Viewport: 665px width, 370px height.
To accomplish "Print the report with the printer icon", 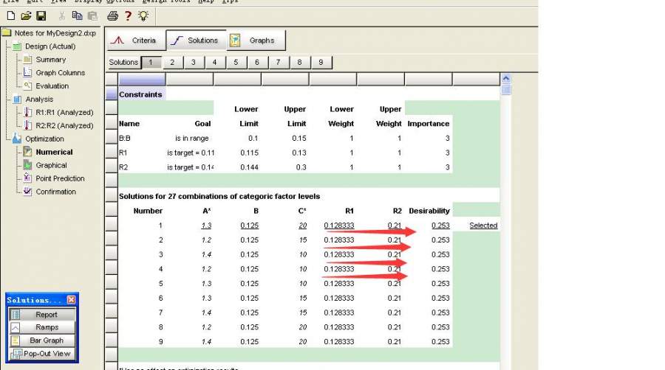I will click(112, 15).
